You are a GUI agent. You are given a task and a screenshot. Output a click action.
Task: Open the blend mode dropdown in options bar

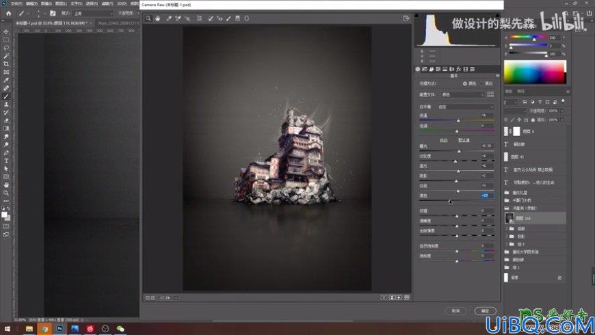(93, 13)
